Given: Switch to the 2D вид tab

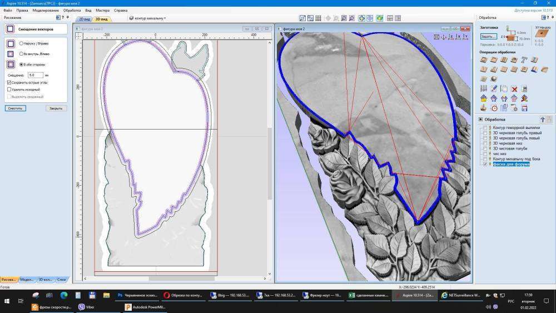Looking at the screenshot, I should point(85,19).
